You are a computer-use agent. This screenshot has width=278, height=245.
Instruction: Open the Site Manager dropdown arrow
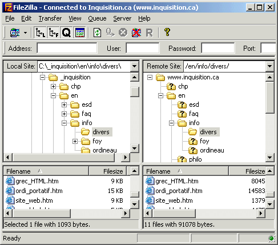(25, 33)
